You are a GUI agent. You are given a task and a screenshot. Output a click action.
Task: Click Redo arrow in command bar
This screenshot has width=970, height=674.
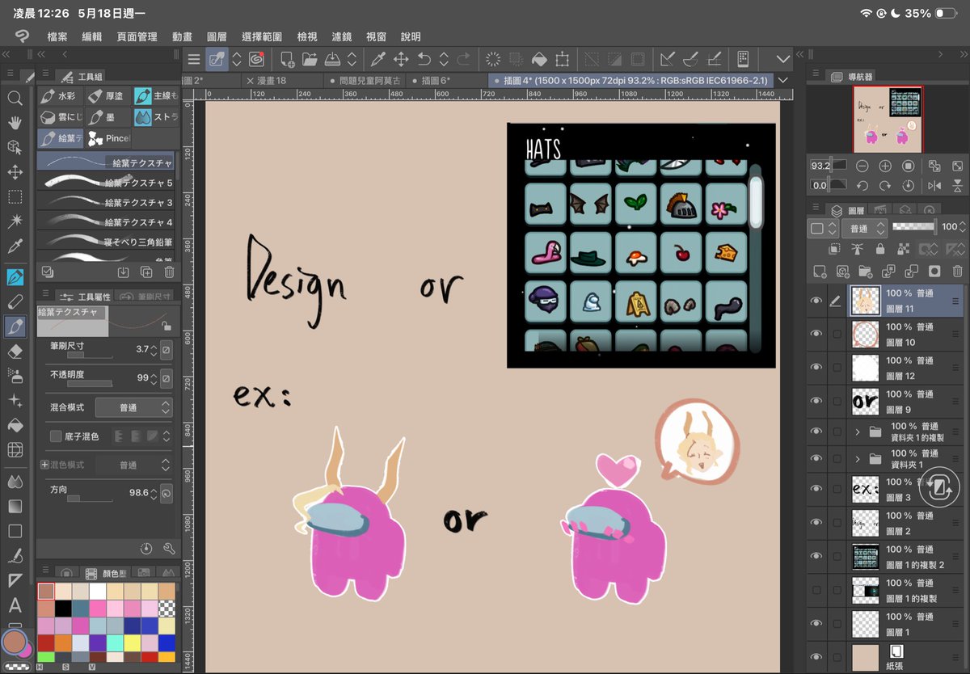click(463, 59)
